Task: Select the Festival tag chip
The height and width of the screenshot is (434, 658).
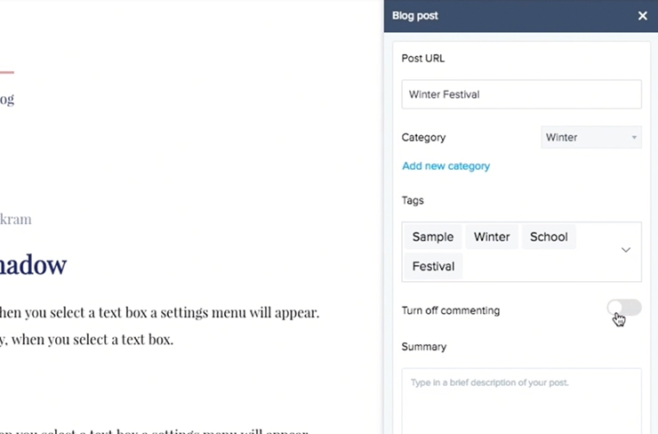Action: tap(433, 266)
